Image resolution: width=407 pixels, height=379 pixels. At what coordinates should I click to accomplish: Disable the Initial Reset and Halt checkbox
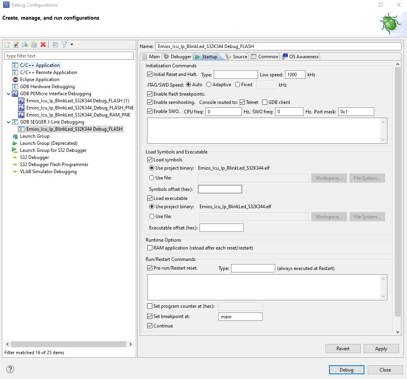pyautogui.click(x=150, y=74)
